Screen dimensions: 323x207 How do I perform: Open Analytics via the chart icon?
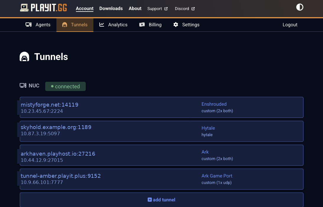[101, 25]
